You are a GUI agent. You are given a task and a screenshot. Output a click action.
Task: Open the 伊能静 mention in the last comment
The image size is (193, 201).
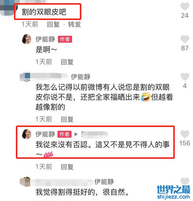104,182
